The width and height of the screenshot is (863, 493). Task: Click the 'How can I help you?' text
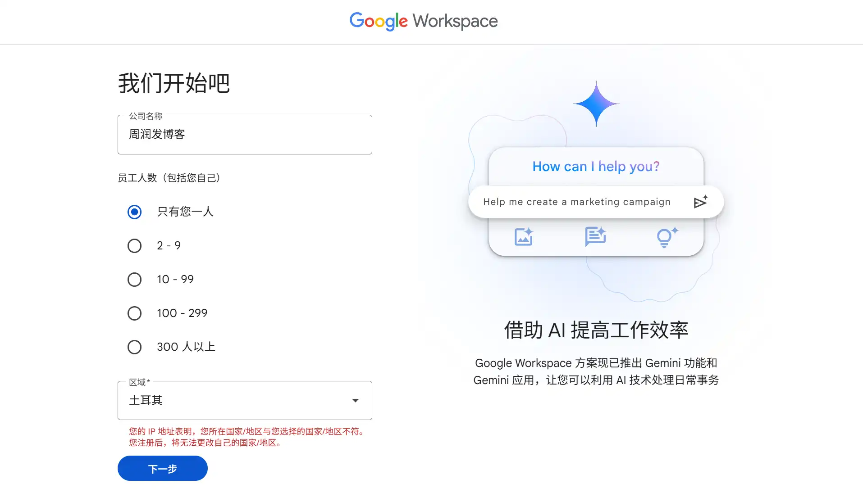[x=595, y=167]
